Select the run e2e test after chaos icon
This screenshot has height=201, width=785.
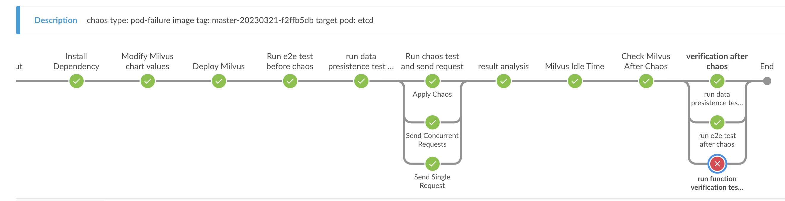(717, 122)
